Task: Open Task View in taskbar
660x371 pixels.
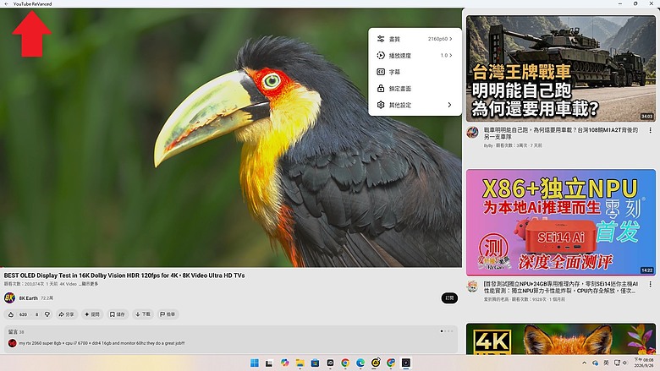Action: (x=269, y=363)
